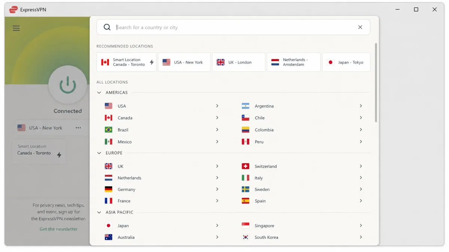Choose USA - New York recommended card

184,62
